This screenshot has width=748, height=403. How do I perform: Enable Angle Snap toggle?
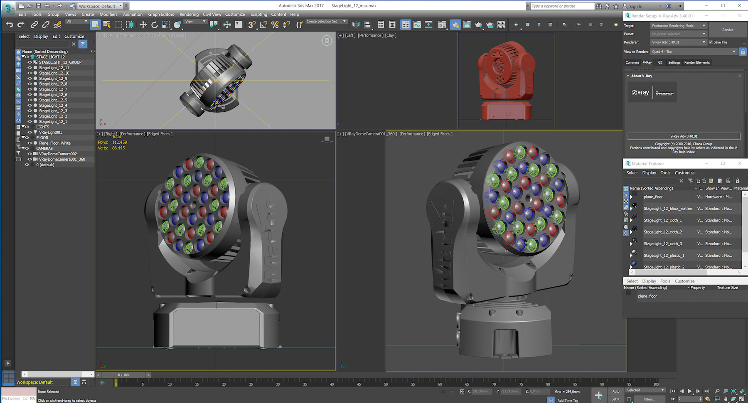(262, 25)
